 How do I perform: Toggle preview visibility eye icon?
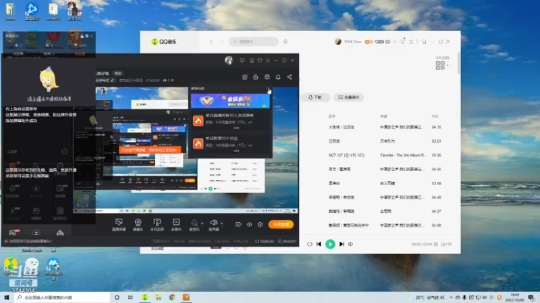pyautogui.click(x=249, y=224)
